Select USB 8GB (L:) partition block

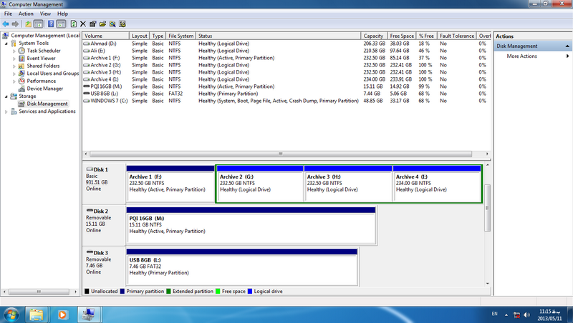(x=241, y=267)
